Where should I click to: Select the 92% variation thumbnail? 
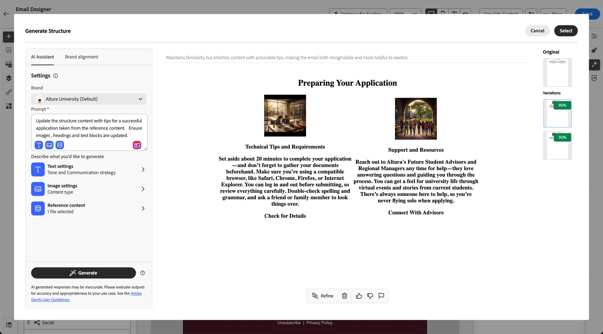(557, 145)
